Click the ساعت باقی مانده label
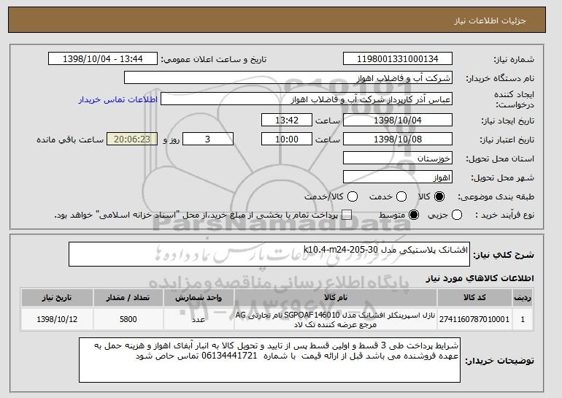The width and height of the screenshot is (562, 398). (70, 139)
